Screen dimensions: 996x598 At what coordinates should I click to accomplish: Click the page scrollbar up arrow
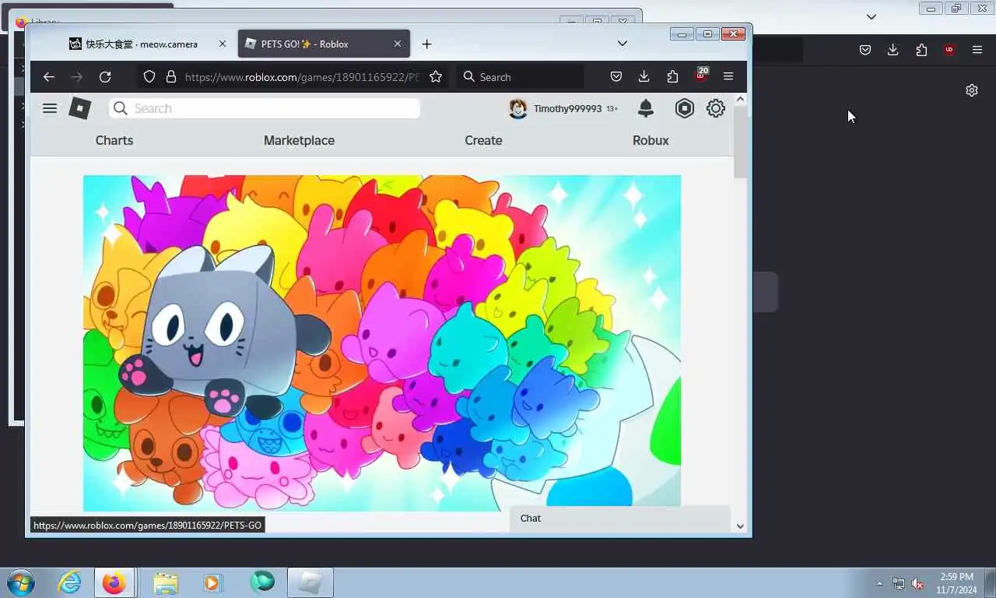tap(740, 100)
